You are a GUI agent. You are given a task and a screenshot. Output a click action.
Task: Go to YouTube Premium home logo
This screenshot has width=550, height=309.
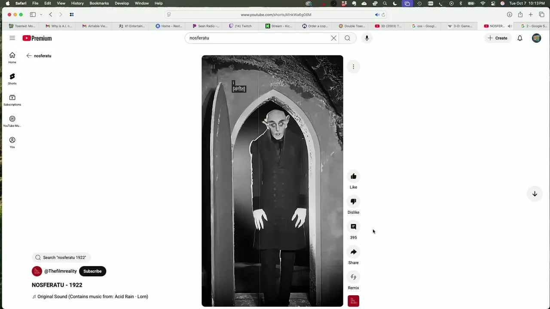(37, 38)
